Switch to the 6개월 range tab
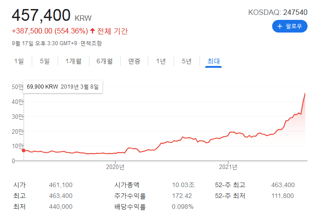Screen dimensions: 332x216 [104, 61]
